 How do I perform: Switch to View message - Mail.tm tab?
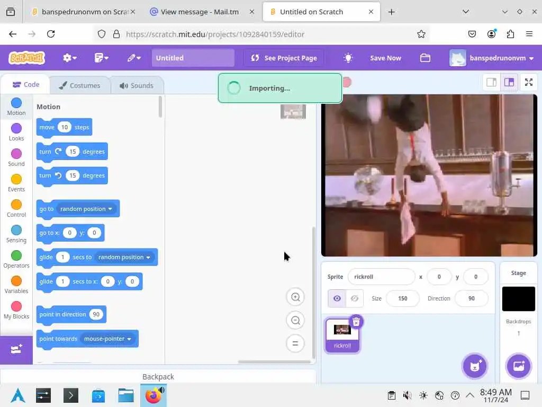click(200, 12)
